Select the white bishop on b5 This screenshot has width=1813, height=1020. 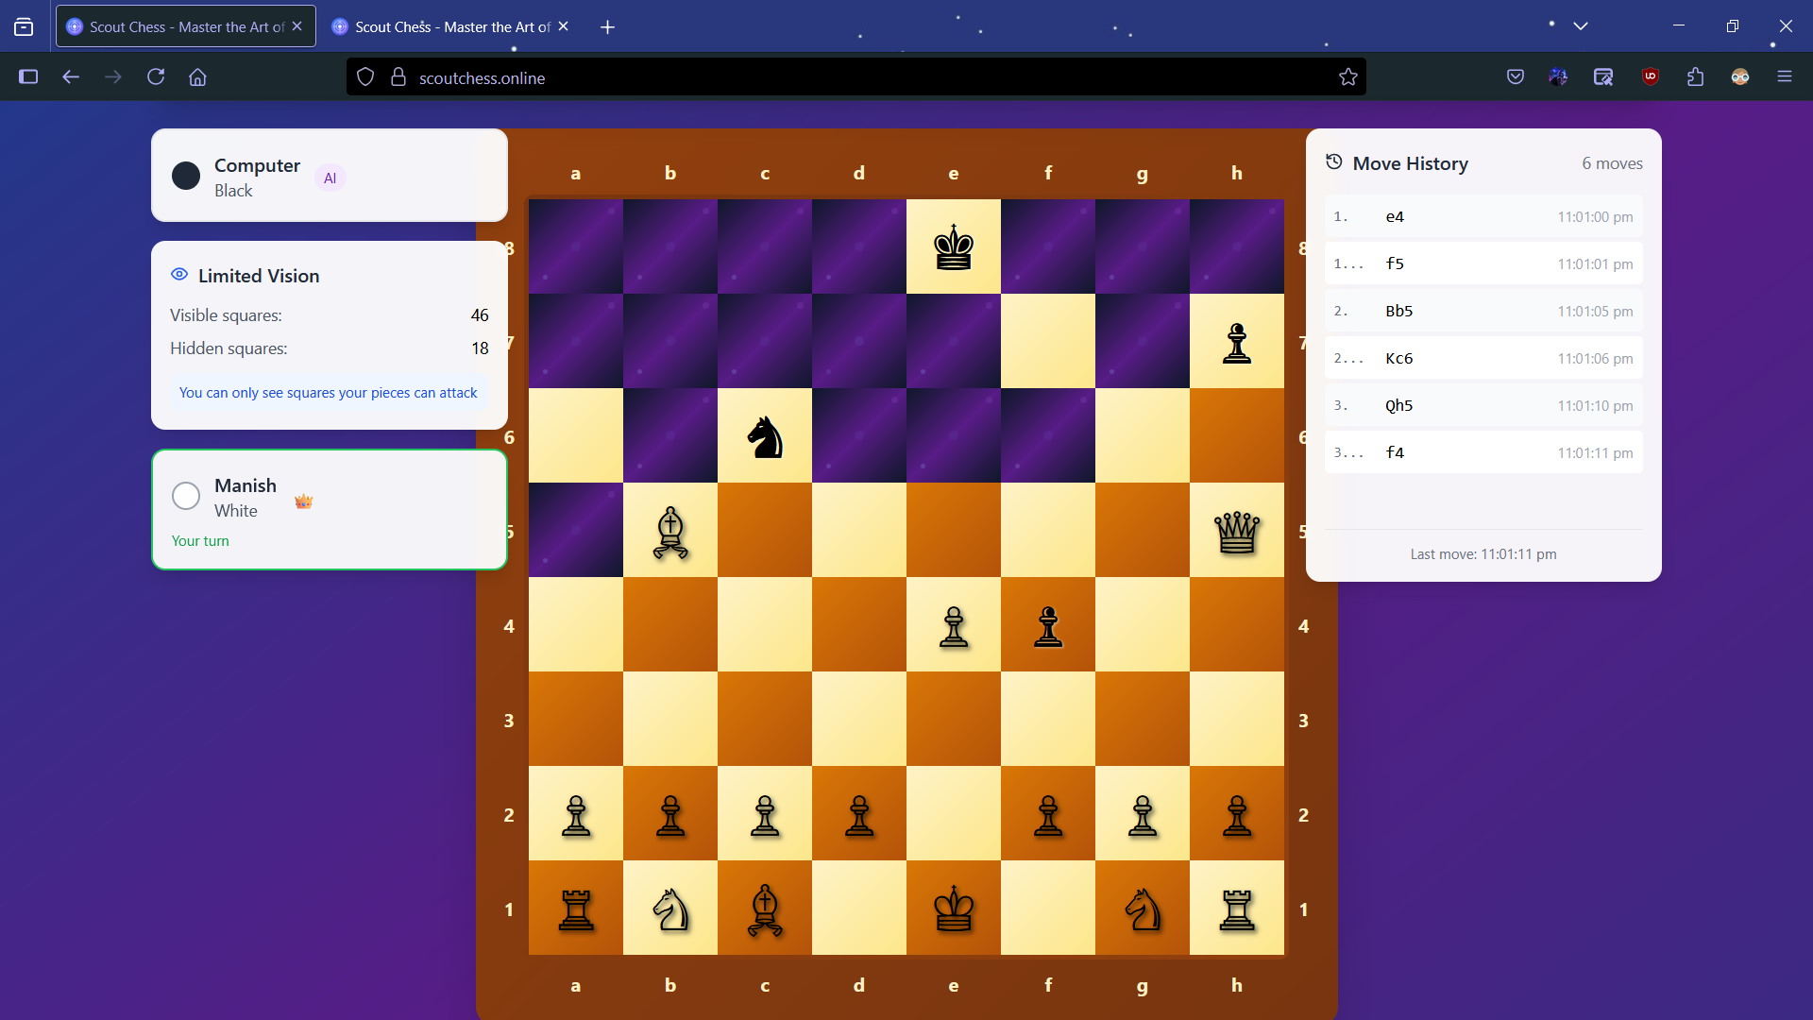[670, 531]
